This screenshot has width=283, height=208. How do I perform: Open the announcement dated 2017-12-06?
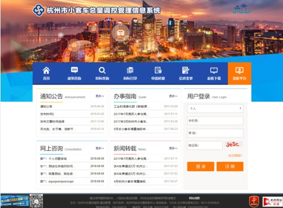click(72, 121)
